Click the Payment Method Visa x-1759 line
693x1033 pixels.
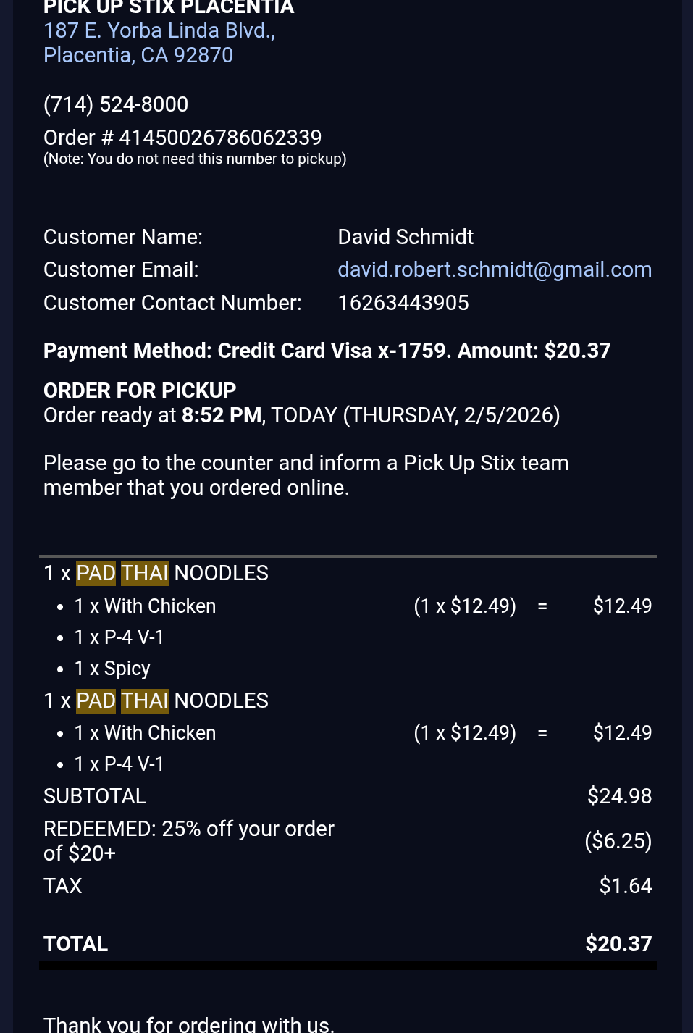[327, 351]
